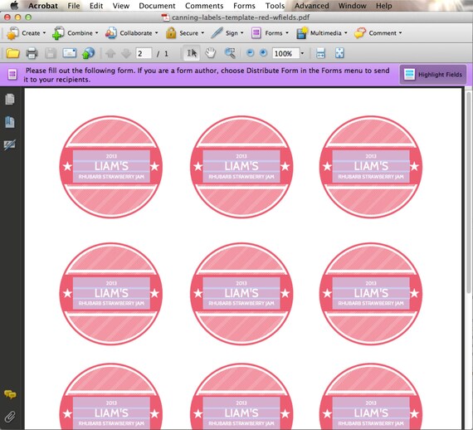
Task: Open a file with the folder icon
Action: 12,53
